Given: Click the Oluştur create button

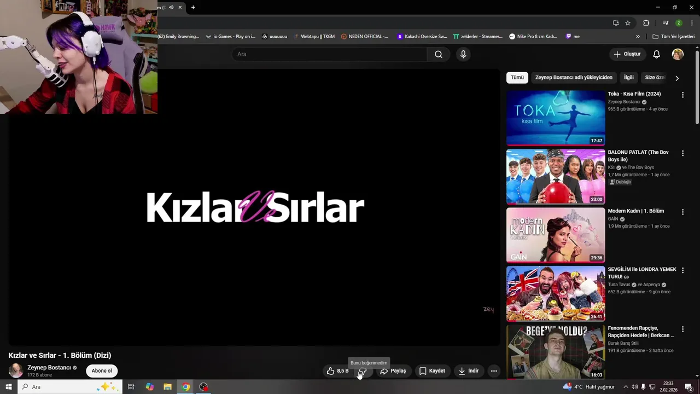Looking at the screenshot, I should pyautogui.click(x=627, y=54).
